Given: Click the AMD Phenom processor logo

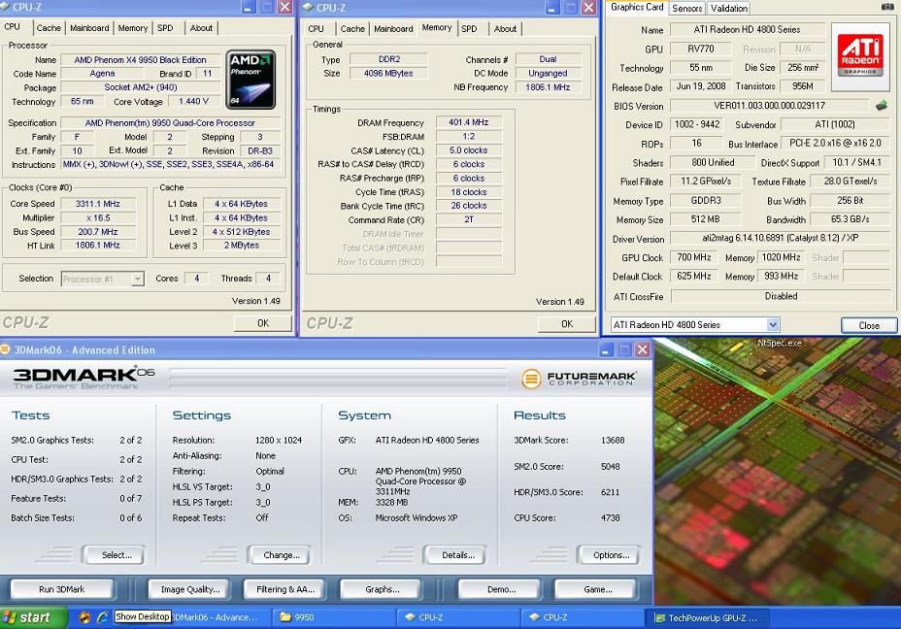Looking at the screenshot, I should click(250, 80).
